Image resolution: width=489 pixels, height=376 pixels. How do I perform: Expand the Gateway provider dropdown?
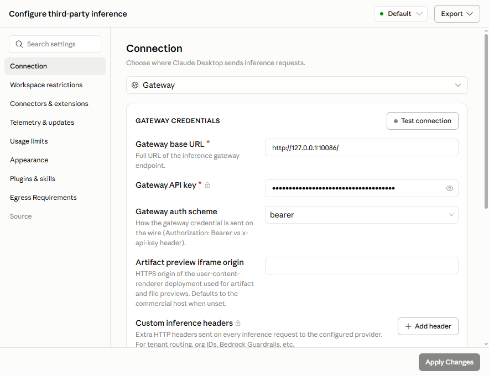[297, 85]
